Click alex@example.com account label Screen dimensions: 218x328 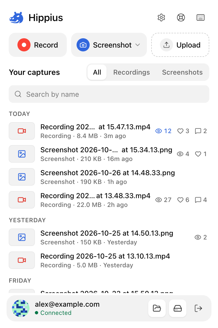[x=67, y=304]
